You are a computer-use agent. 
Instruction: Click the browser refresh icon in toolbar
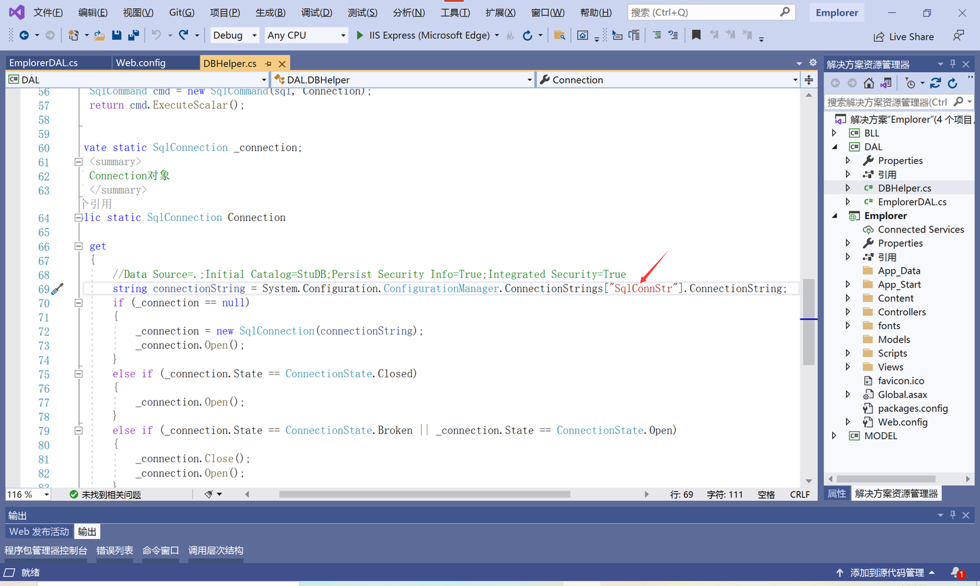(527, 35)
